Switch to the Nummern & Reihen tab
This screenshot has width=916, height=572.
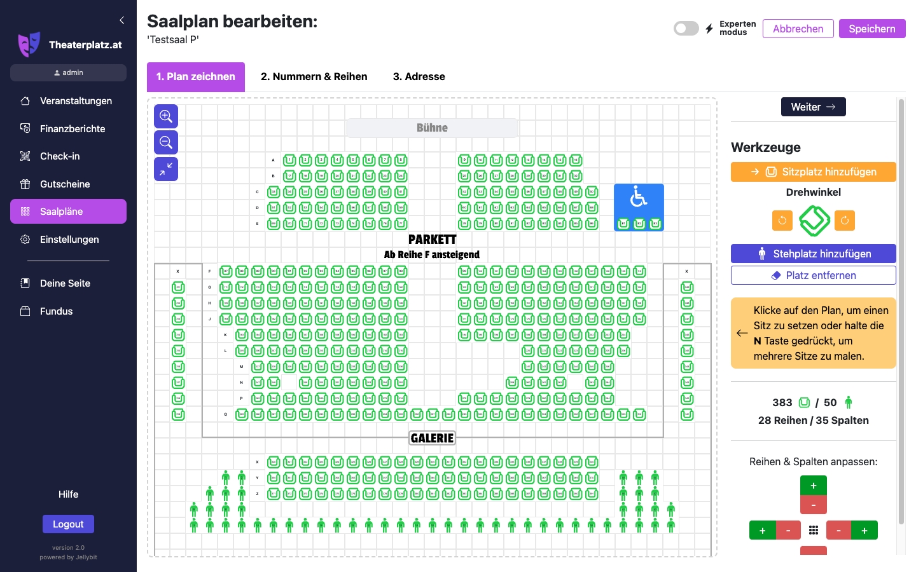314,76
